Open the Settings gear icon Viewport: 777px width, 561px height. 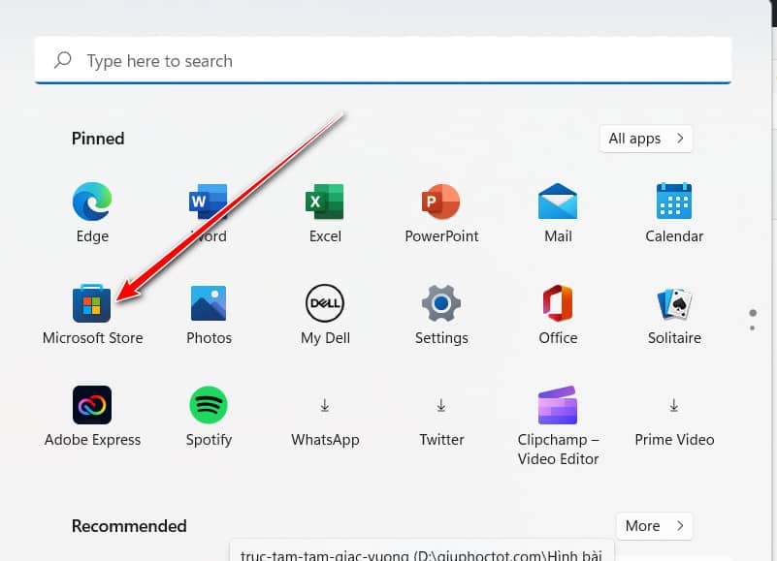[x=441, y=303]
